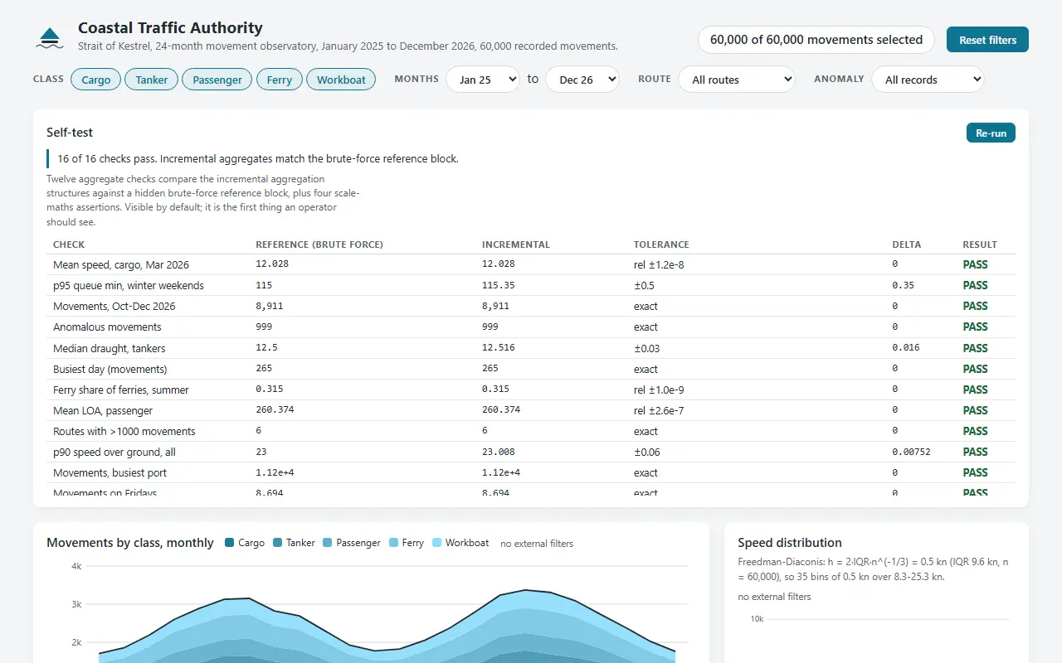Click the 'Movements by class, monthly' chart title
Image resolution: width=1062 pixels, height=663 pixels.
pyautogui.click(x=130, y=543)
